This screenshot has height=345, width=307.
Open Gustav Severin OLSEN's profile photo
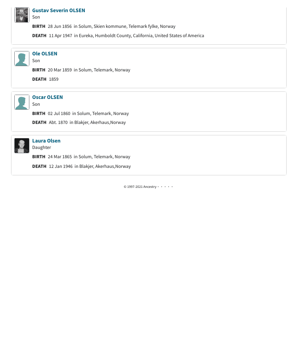22,15
